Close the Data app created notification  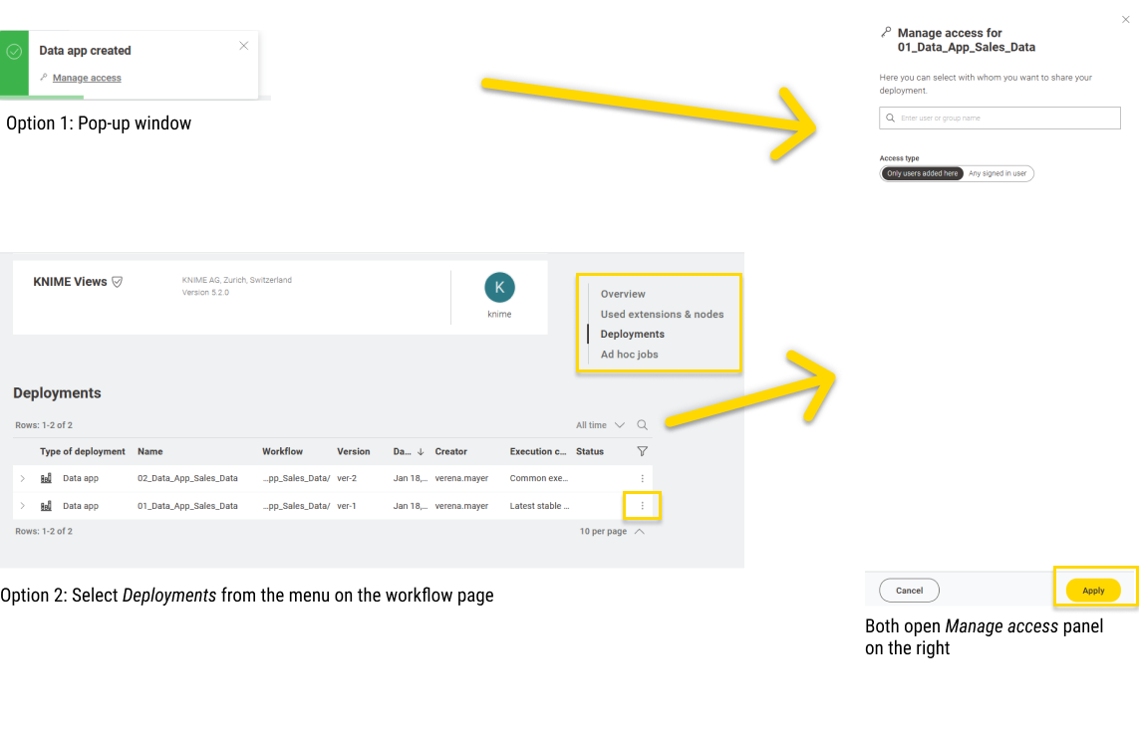[244, 46]
